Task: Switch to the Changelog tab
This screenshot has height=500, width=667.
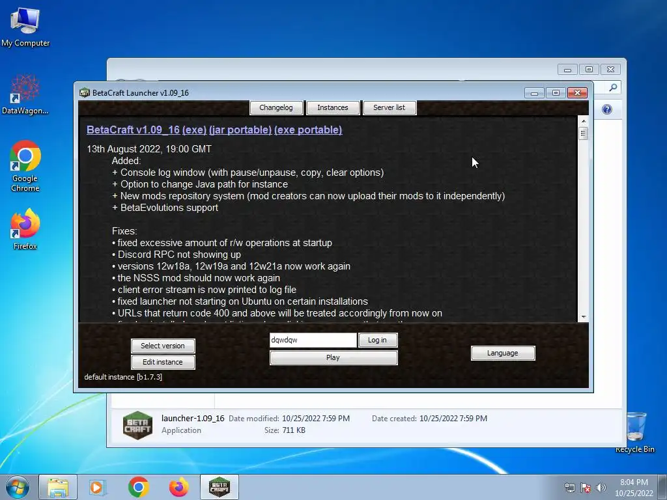Action: click(x=276, y=107)
